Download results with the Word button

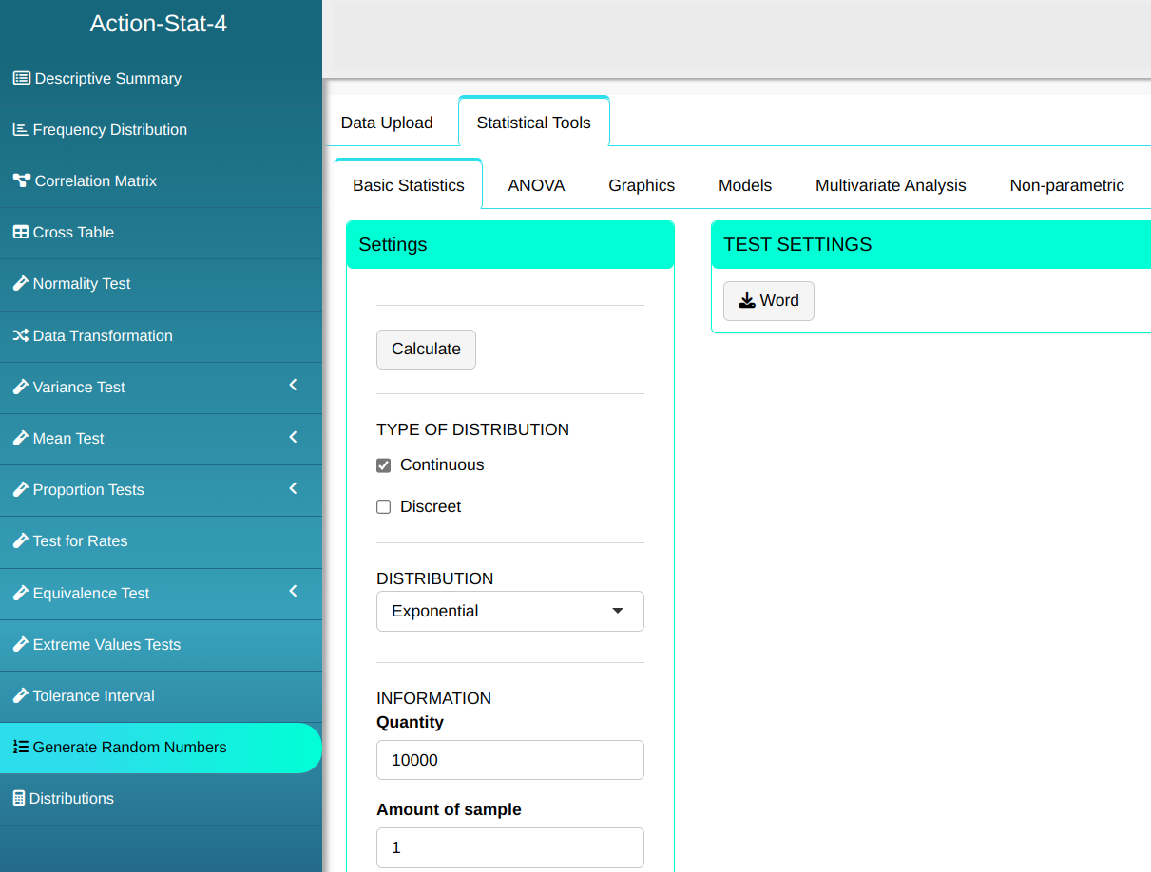(768, 301)
